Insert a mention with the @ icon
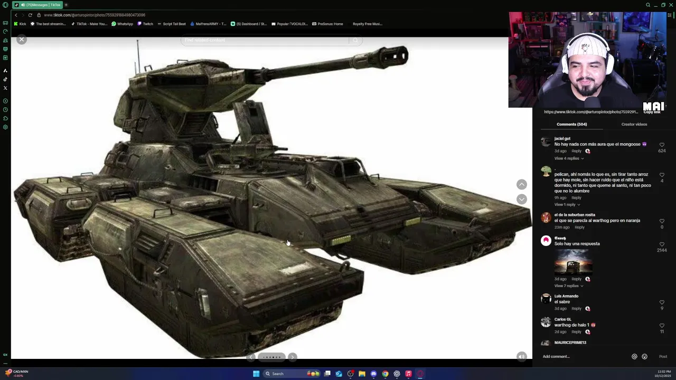Viewport: 676px width, 380px height. (634, 357)
